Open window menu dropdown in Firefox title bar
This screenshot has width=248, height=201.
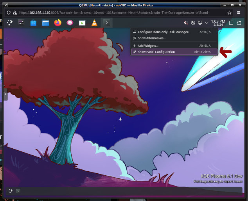[6, 5]
